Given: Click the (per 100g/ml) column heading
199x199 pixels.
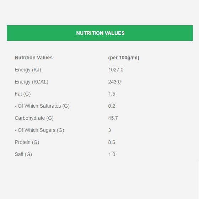Looking at the screenshot, I should pyautogui.click(x=124, y=58).
